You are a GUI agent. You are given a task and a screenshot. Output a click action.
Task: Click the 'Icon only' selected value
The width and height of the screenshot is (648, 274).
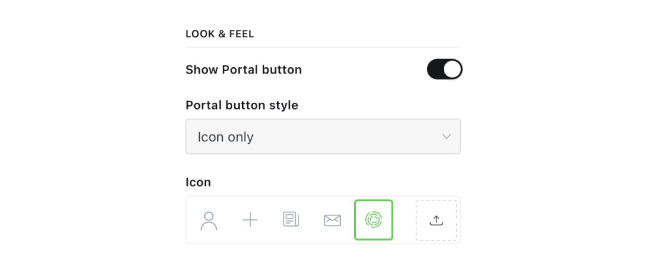[225, 137]
